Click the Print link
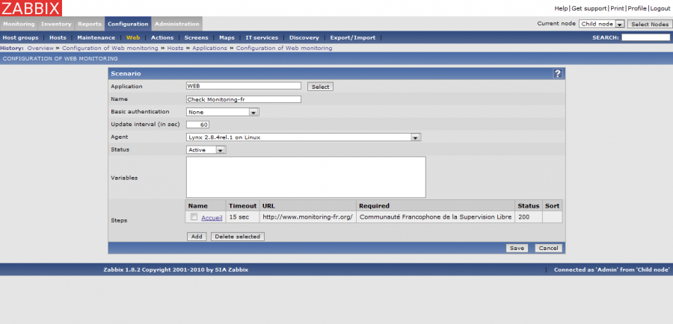 pyautogui.click(x=617, y=8)
